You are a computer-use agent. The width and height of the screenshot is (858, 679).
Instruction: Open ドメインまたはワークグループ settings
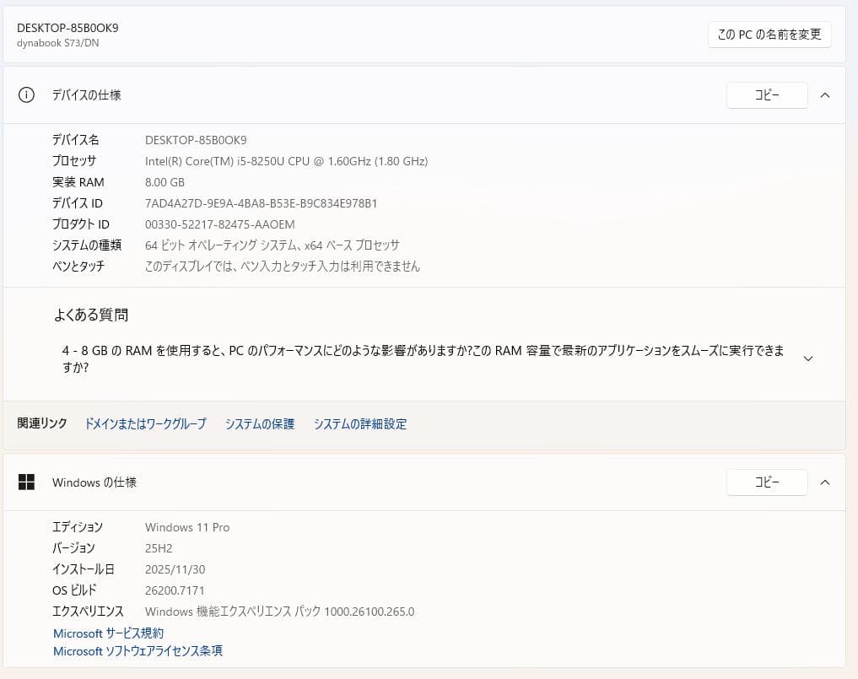tap(145, 423)
